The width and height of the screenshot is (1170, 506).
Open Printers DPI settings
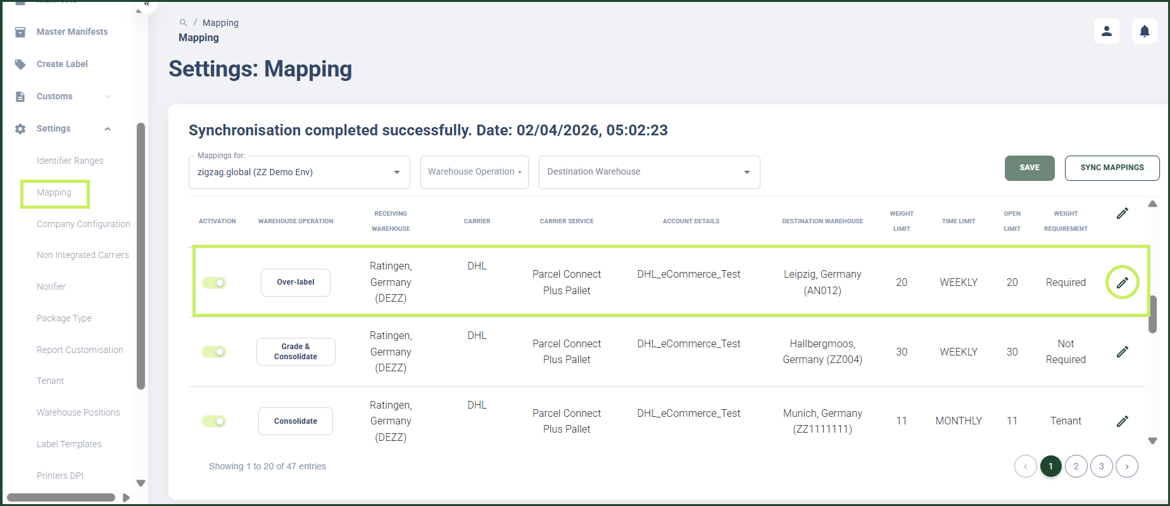pos(60,476)
